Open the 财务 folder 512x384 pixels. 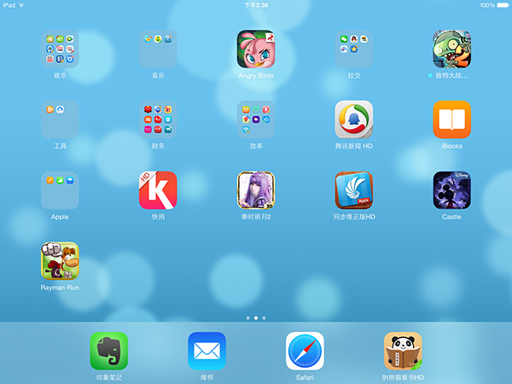(x=158, y=119)
